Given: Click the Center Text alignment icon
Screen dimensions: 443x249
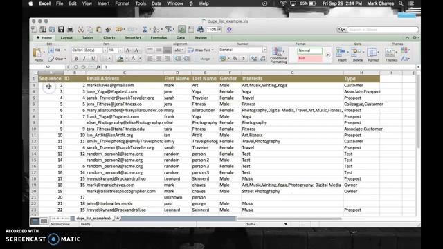Looking at the screenshot, I should coord(159,59).
